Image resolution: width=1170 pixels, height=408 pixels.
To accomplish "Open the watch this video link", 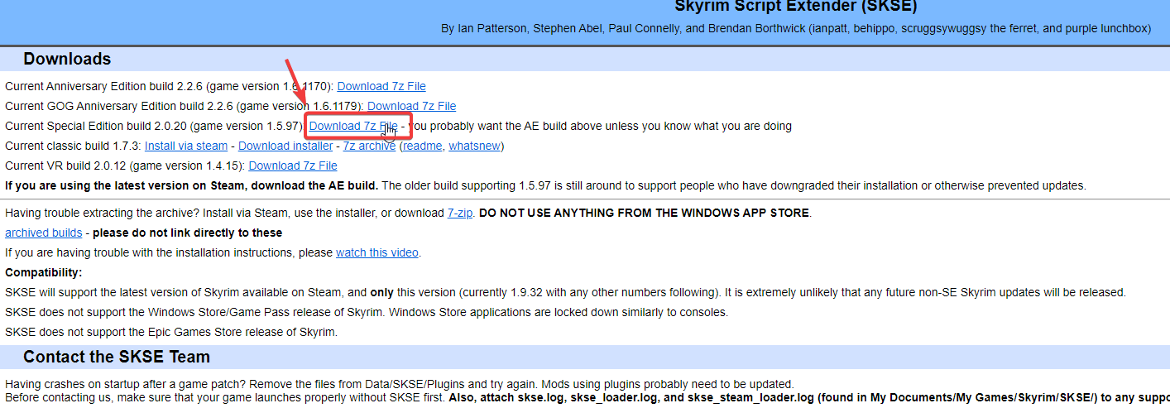I will tap(377, 252).
